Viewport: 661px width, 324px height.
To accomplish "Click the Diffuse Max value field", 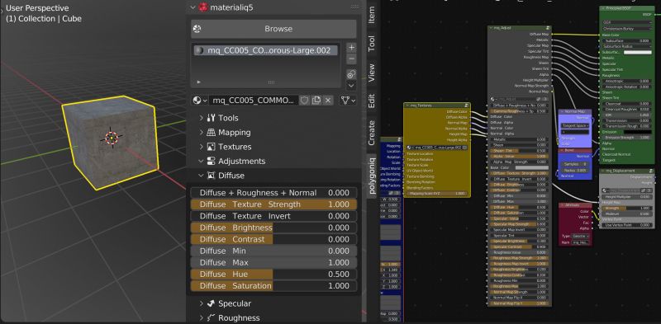I will (x=273, y=262).
